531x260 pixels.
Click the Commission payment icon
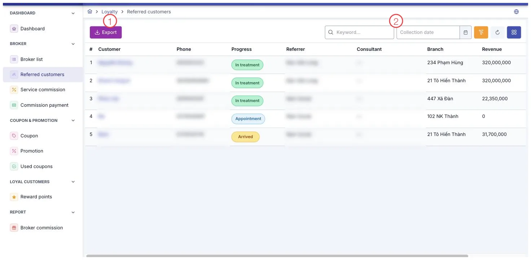pos(14,105)
